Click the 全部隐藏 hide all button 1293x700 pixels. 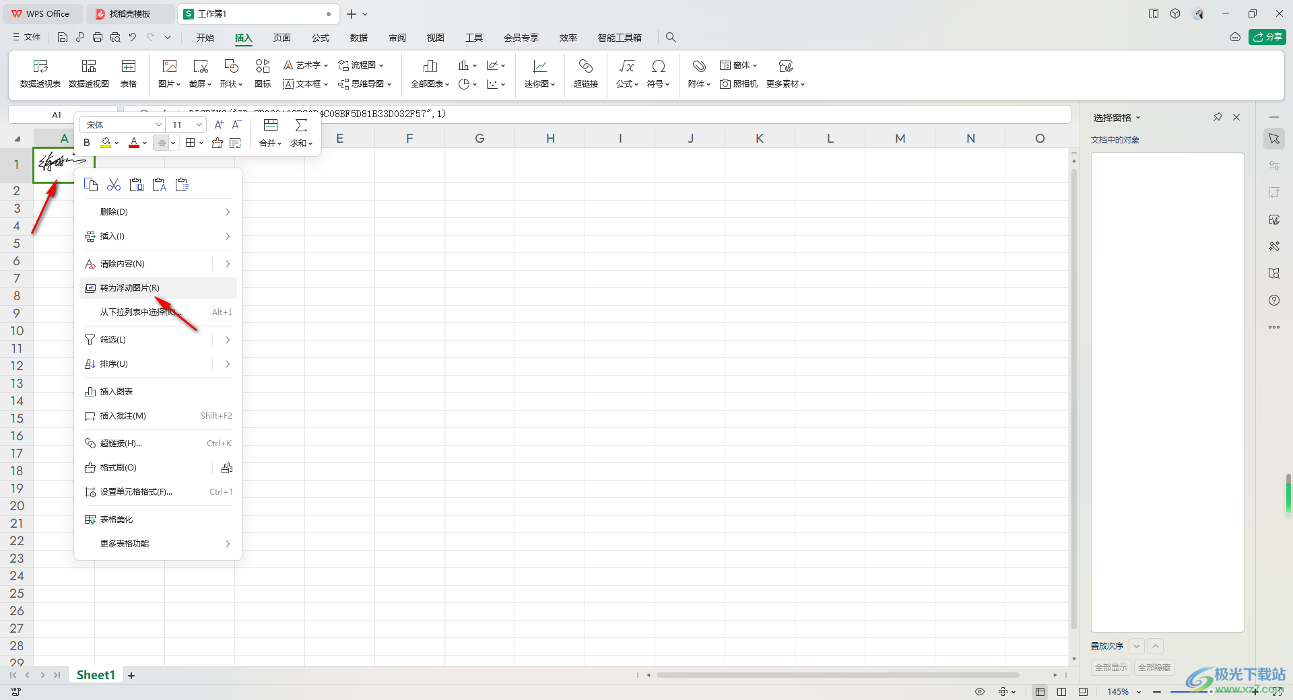pyautogui.click(x=1154, y=668)
